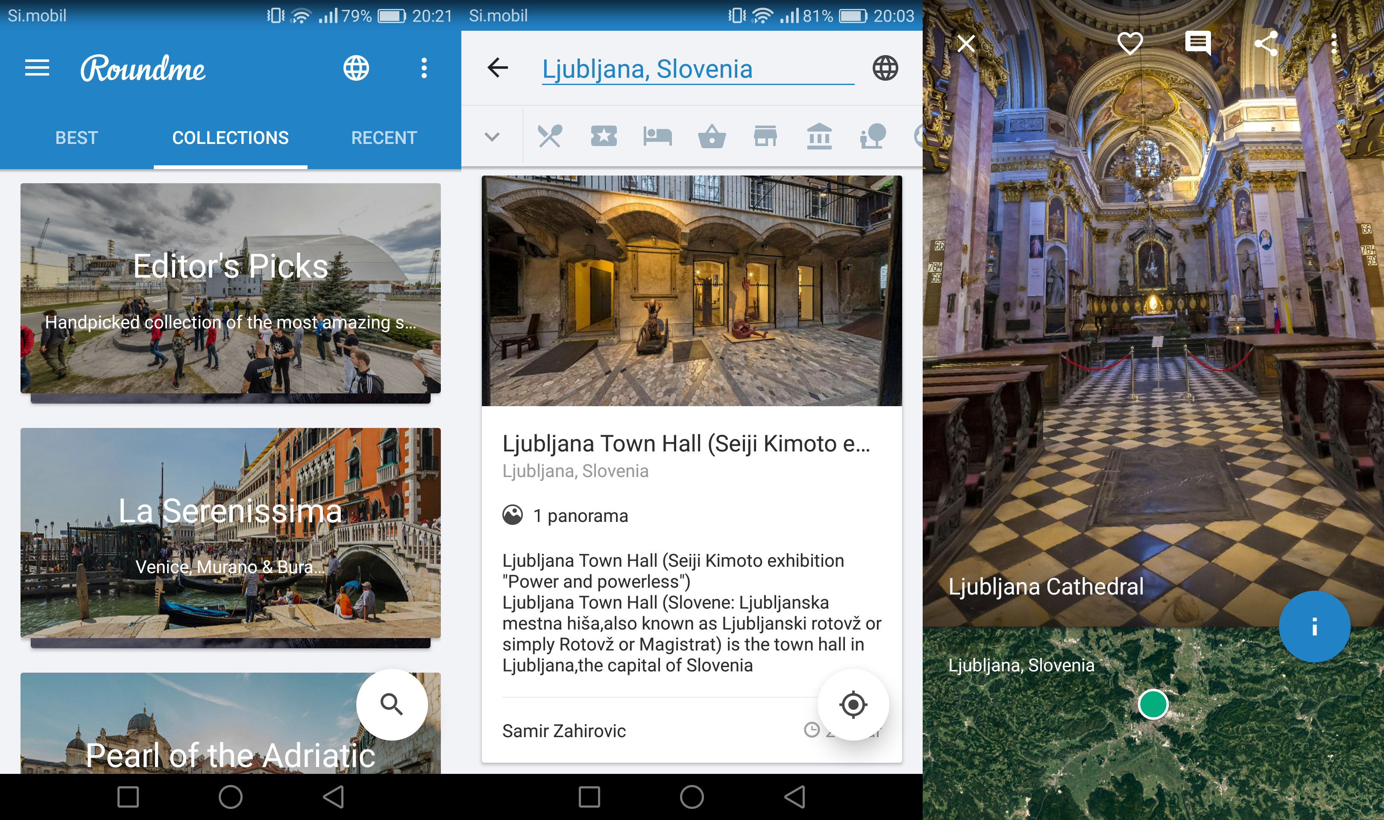Tap the Ljubljana Cathedral title

click(1046, 587)
